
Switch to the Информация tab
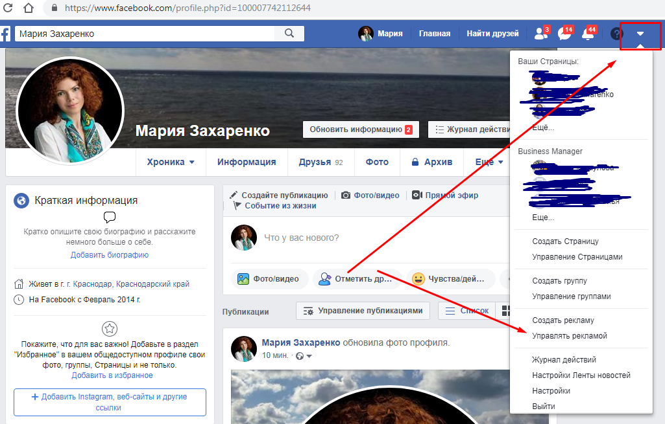click(247, 162)
